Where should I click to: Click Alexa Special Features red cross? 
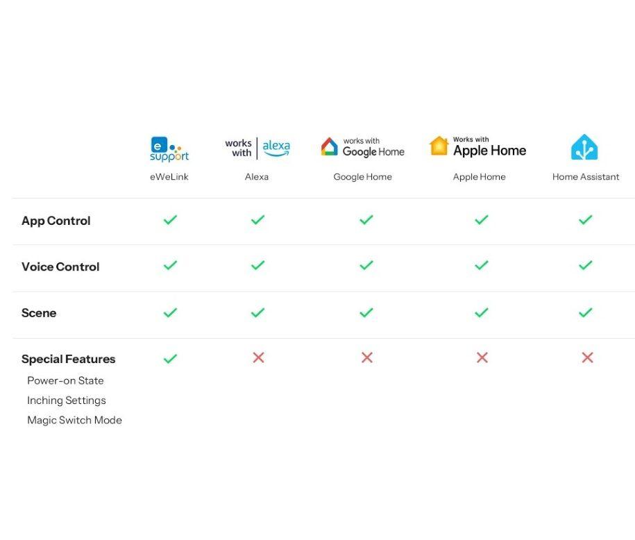pyautogui.click(x=258, y=357)
